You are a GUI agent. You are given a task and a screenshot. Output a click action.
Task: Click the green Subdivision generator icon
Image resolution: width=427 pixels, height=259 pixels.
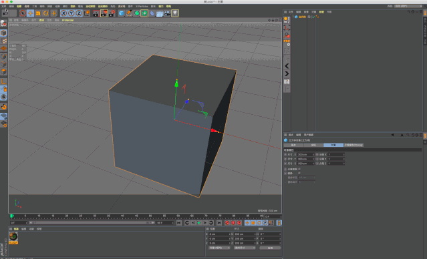[x=137, y=13]
